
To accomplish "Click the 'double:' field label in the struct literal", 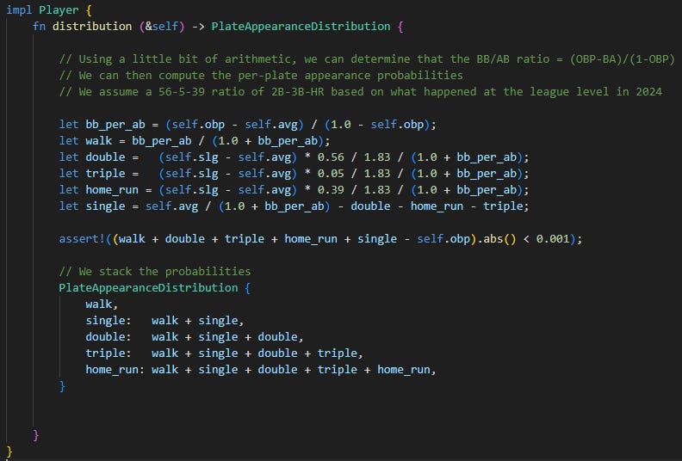I will click(x=108, y=337).
